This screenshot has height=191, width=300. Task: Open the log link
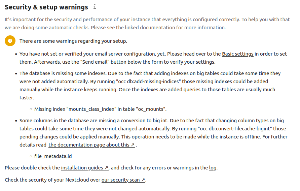tap(213, 168)
